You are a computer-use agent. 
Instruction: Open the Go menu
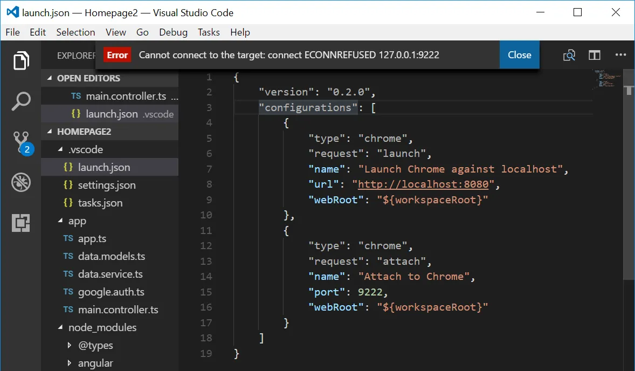coord(142,32)
